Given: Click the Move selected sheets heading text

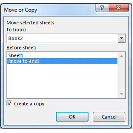Looking at the screenshot, I should (30, 23).
